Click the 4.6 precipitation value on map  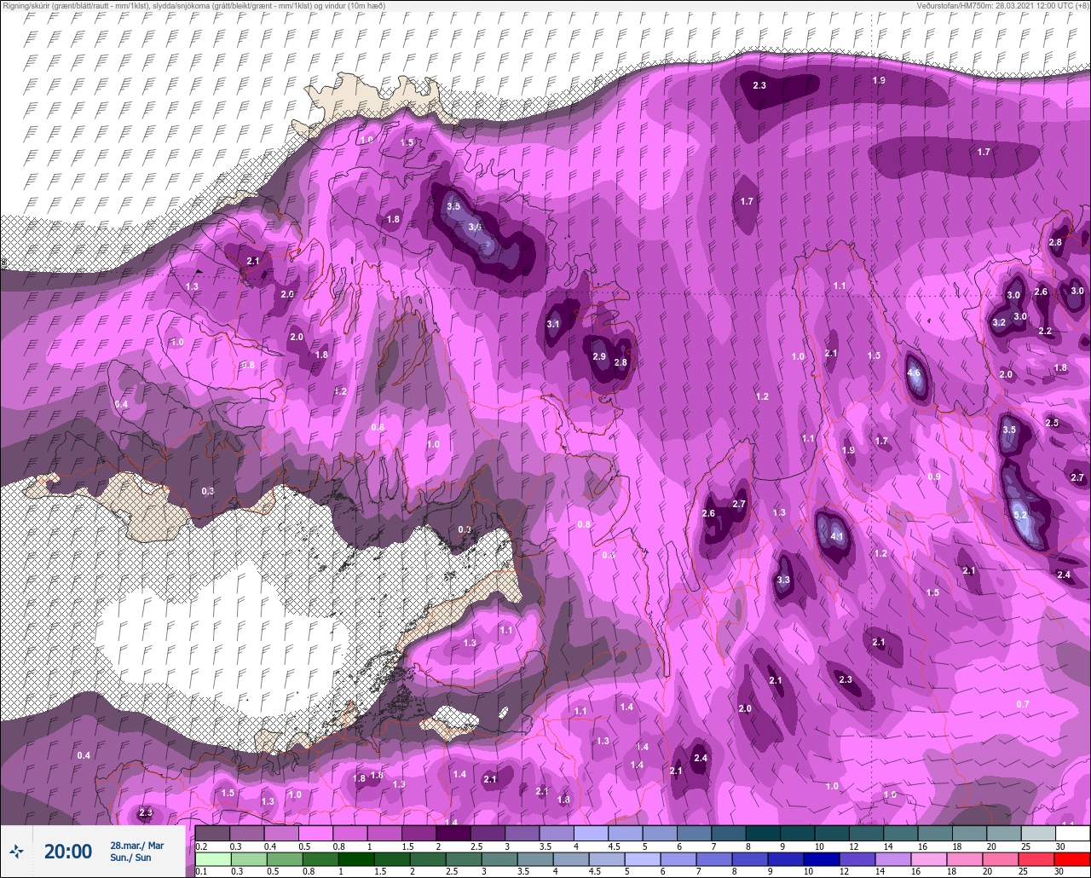915,373
